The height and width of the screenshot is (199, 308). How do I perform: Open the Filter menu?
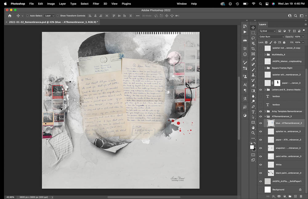(x=96, y=4)
